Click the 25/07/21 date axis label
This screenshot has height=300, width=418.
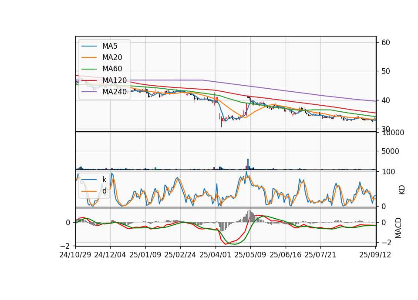tap(320, 255)
